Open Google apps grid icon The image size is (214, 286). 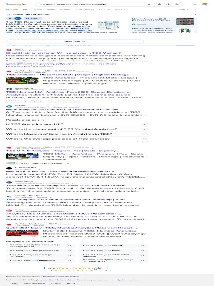tap(196, 4)
